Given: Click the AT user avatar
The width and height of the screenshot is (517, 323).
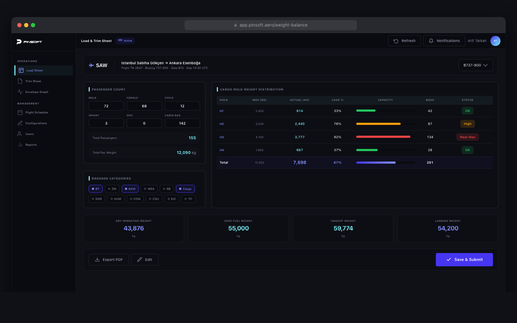Looking at the screenshot, I should point(495,41).
